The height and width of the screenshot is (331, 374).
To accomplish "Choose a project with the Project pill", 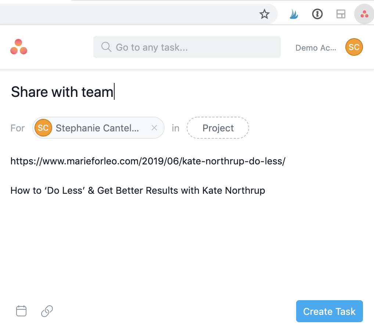I will [218, 128].
